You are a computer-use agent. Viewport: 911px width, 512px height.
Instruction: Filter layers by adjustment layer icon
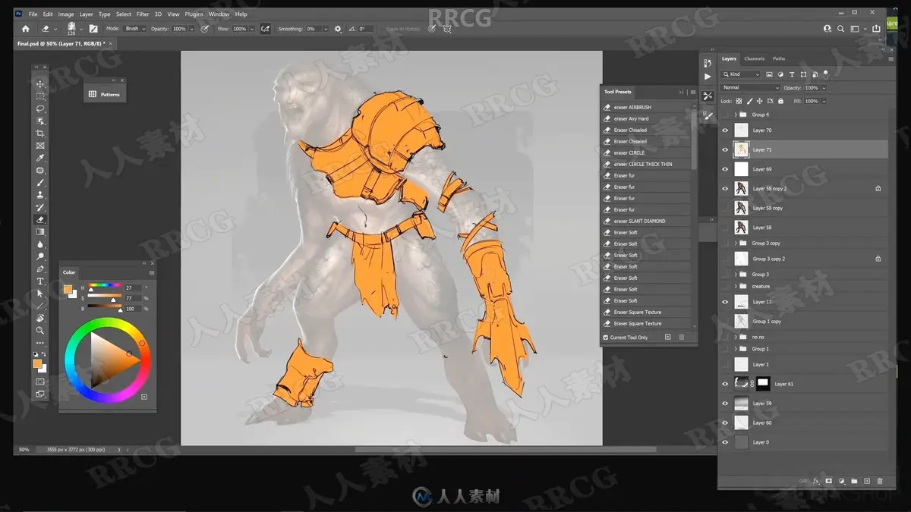(x=780, y=74)
